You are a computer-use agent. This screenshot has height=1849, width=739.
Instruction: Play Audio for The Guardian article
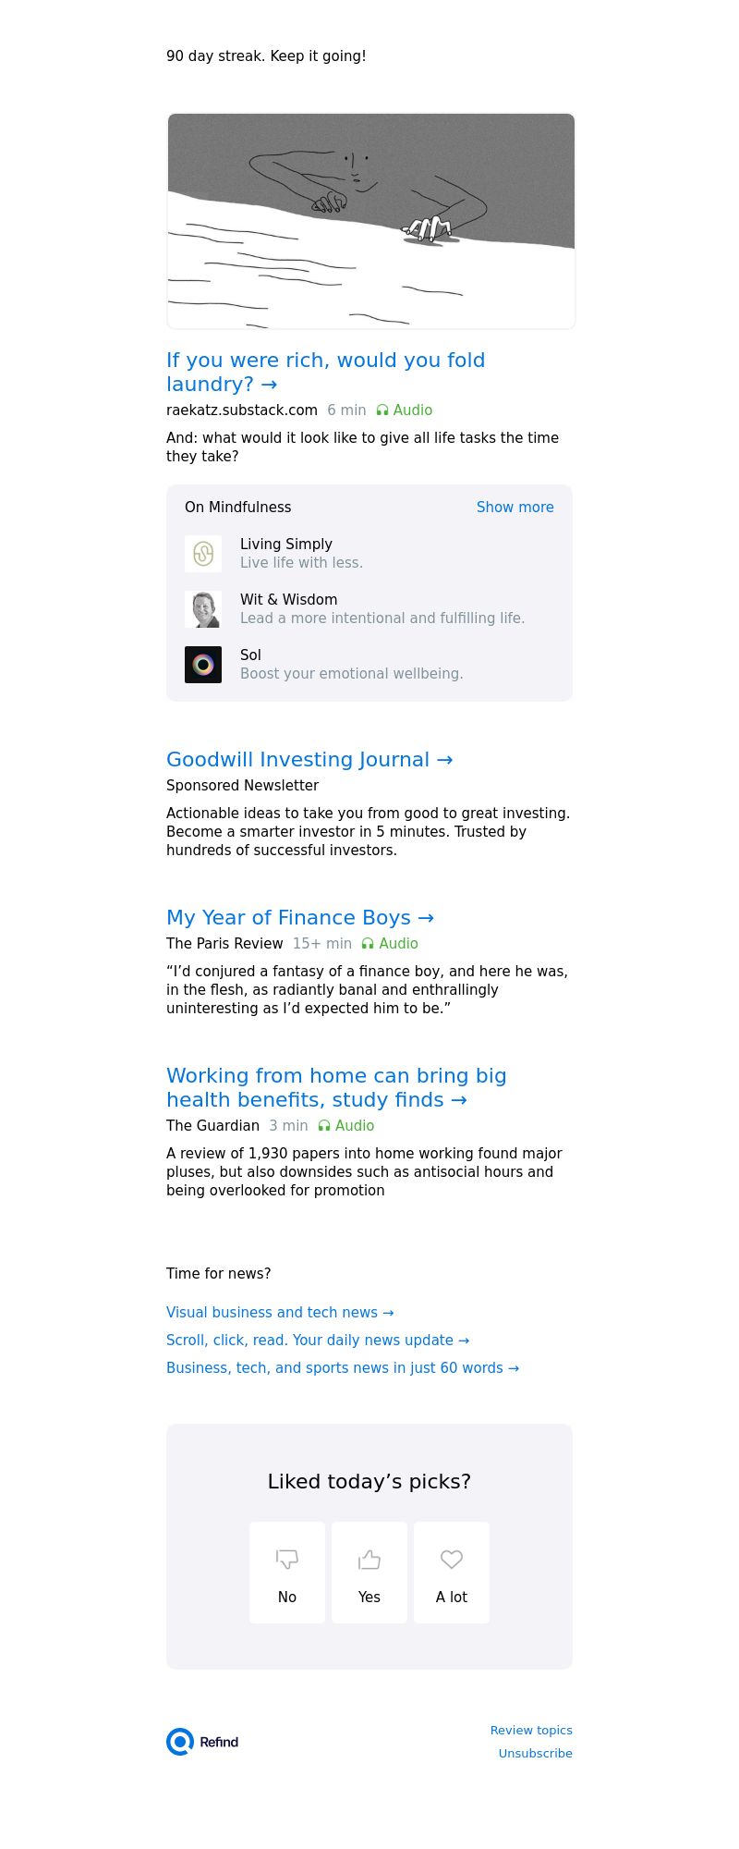point(345,1126)
